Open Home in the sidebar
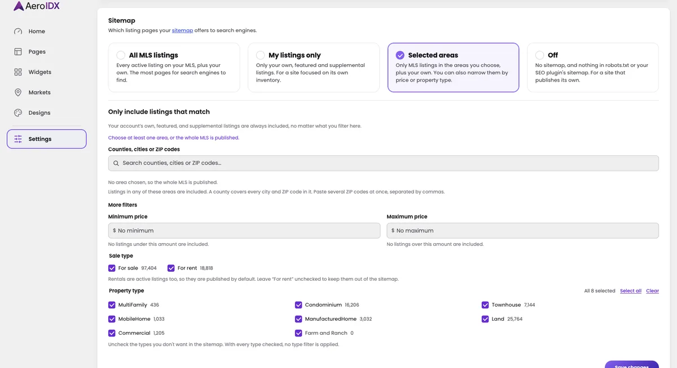The width and height of the screenshot is (677, 368). (x=46, y=32)
